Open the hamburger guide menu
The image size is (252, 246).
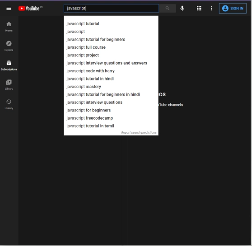click(x=9, y=9)
